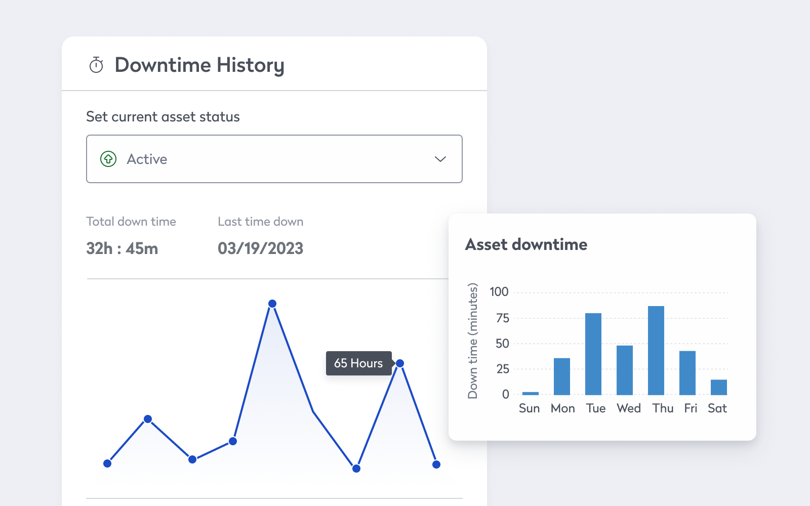Click the small Sun downtime bar
This screenshot has width=810, height=506.
point(531,393)
